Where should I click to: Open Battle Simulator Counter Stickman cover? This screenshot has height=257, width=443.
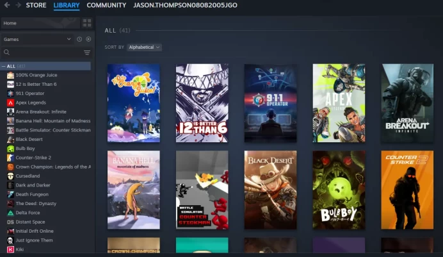(202, 190)
